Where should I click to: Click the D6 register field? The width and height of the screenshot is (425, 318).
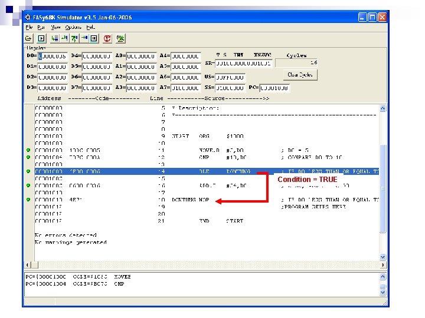[97, 77]
